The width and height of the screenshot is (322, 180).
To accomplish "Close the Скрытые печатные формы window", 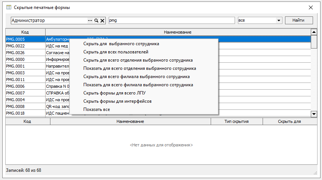I will pos(311,7).
